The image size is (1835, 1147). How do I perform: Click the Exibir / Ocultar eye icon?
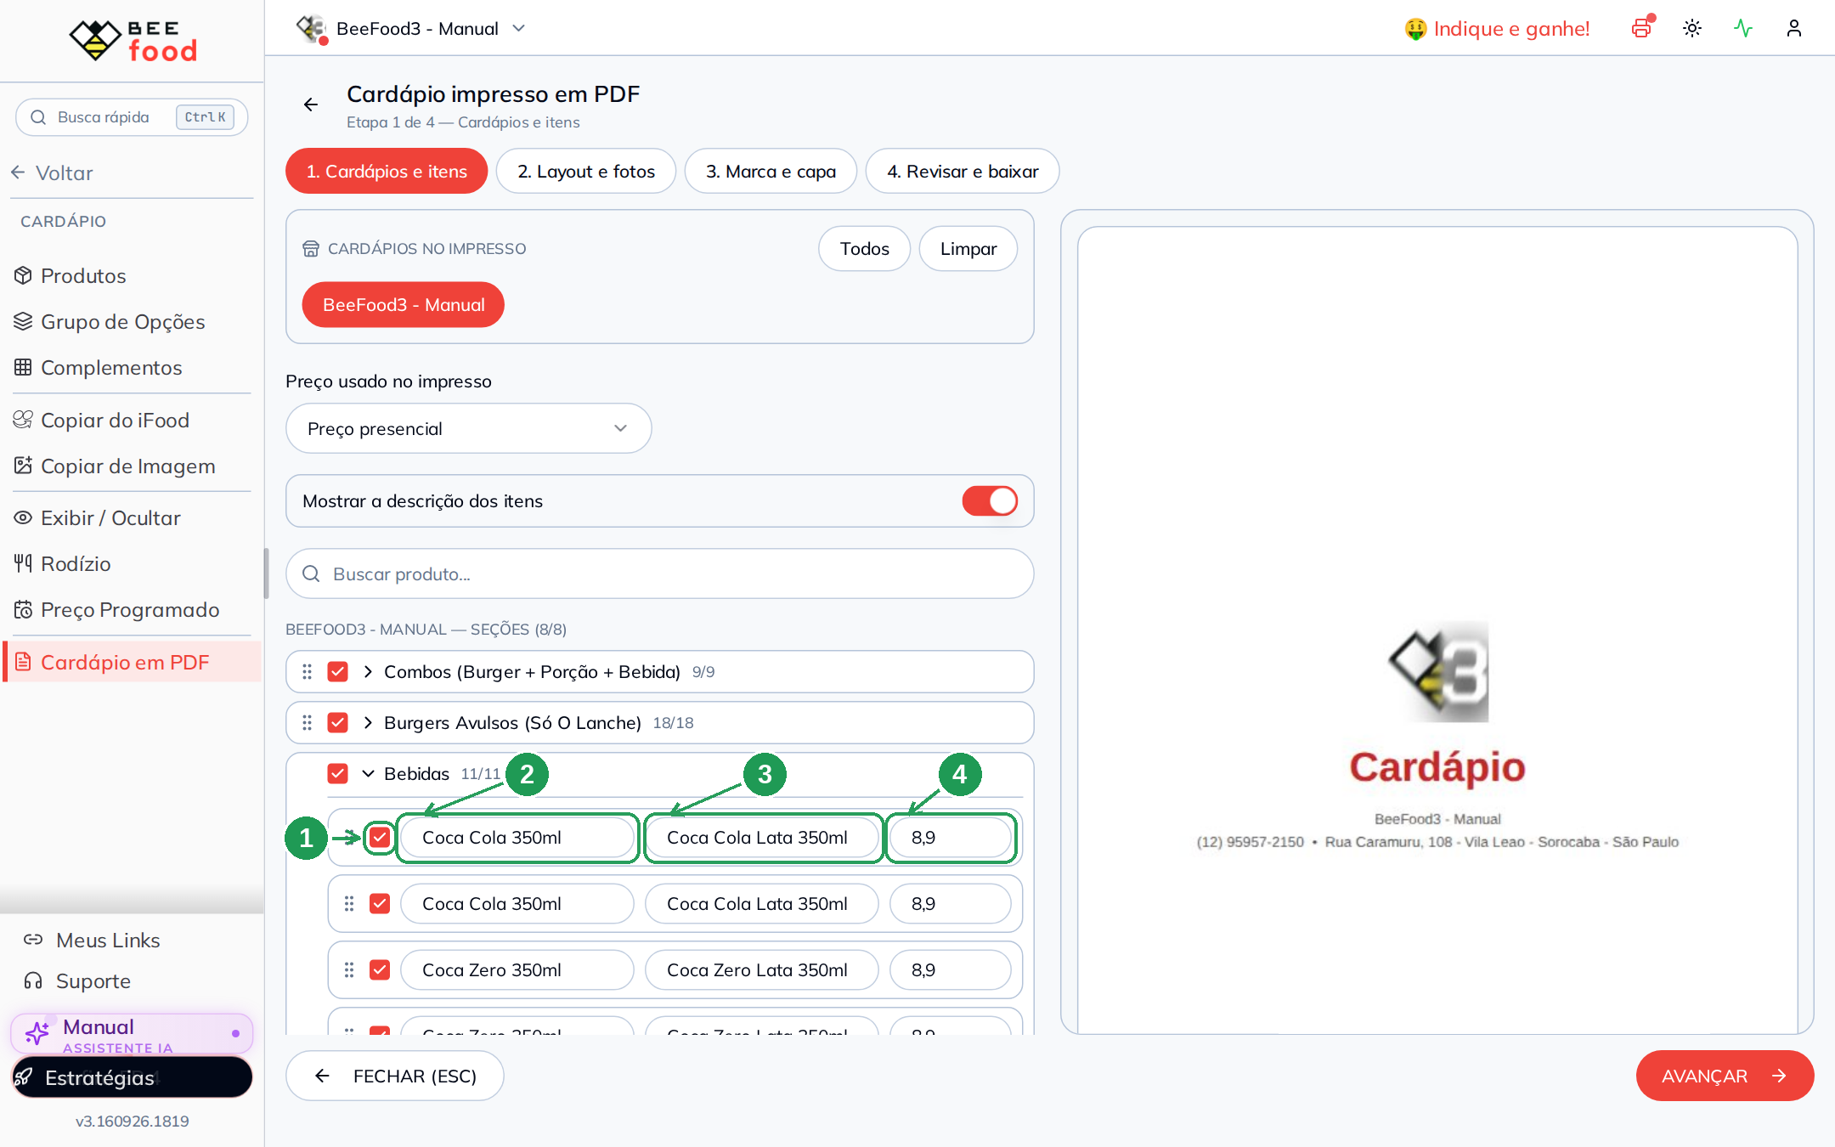click(23, 517)
